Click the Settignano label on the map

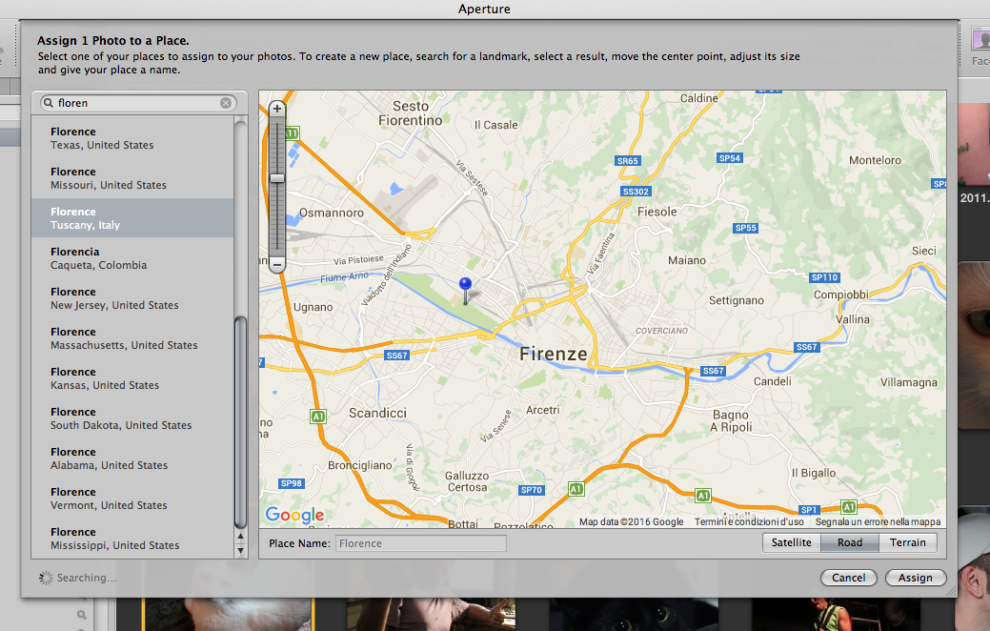[737, 300]
